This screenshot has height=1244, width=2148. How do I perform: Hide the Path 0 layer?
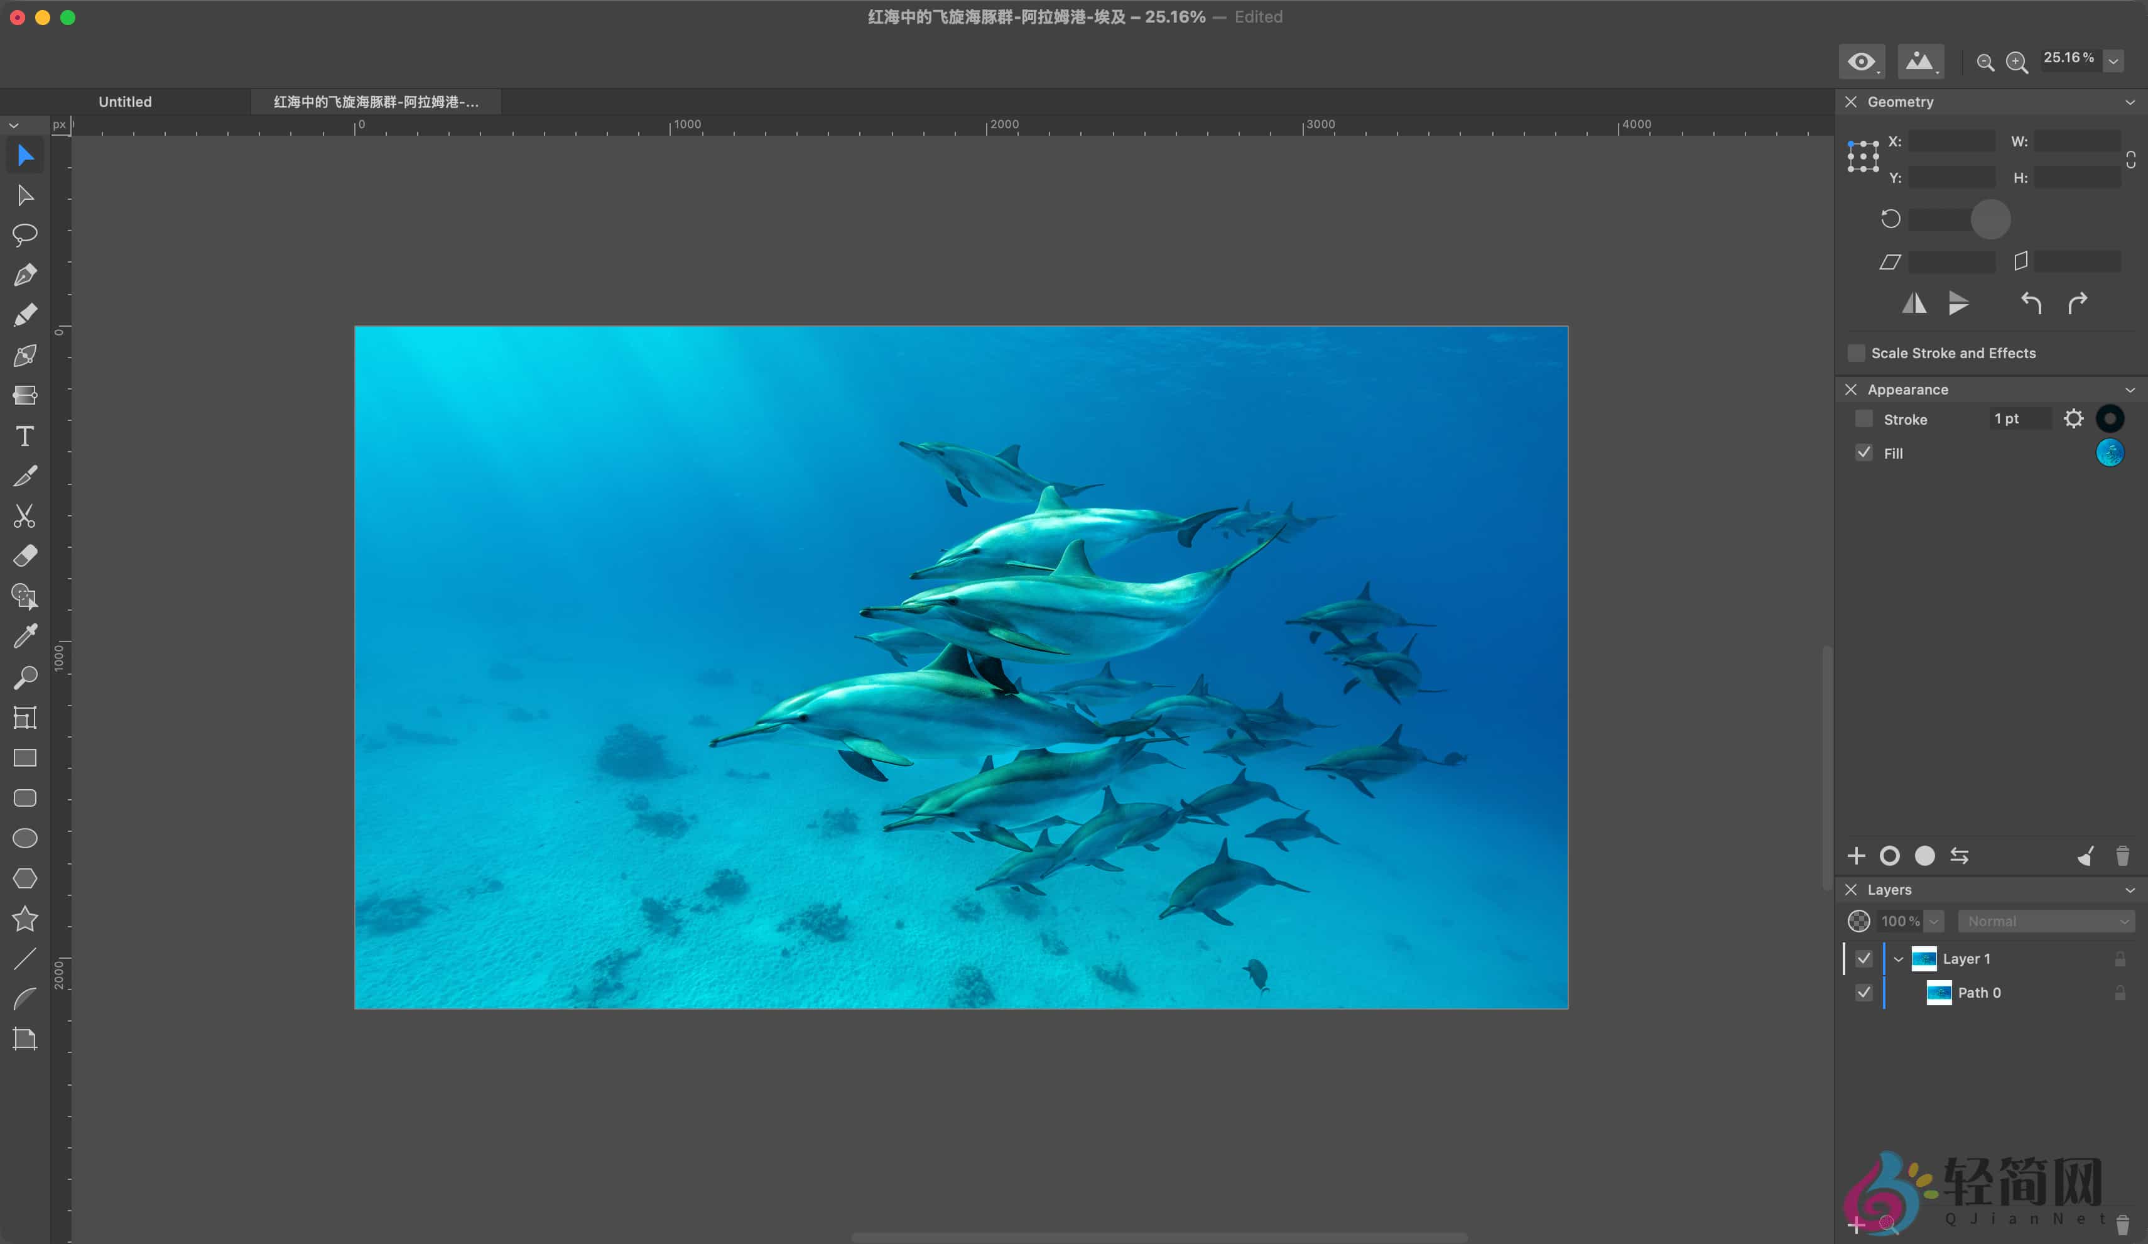tap(1864, 993)
